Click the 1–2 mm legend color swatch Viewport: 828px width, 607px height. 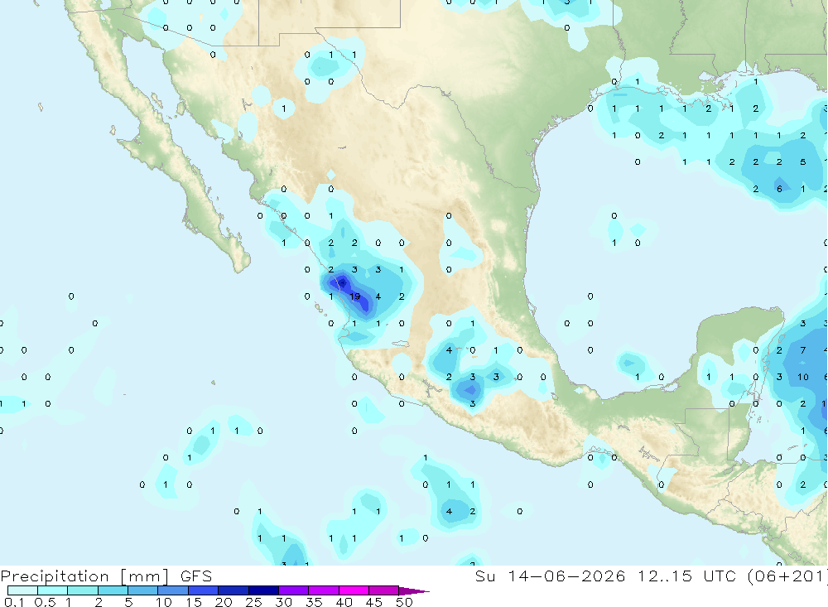click(x=82, y=590)
